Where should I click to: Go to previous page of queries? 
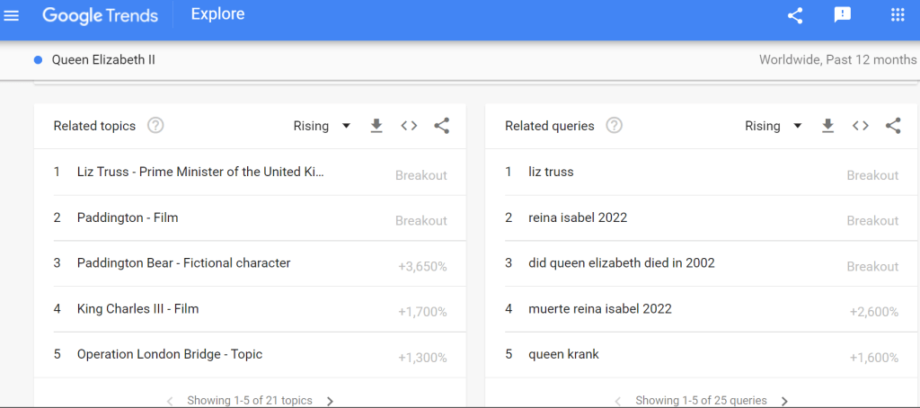click(x=618, y=402)
